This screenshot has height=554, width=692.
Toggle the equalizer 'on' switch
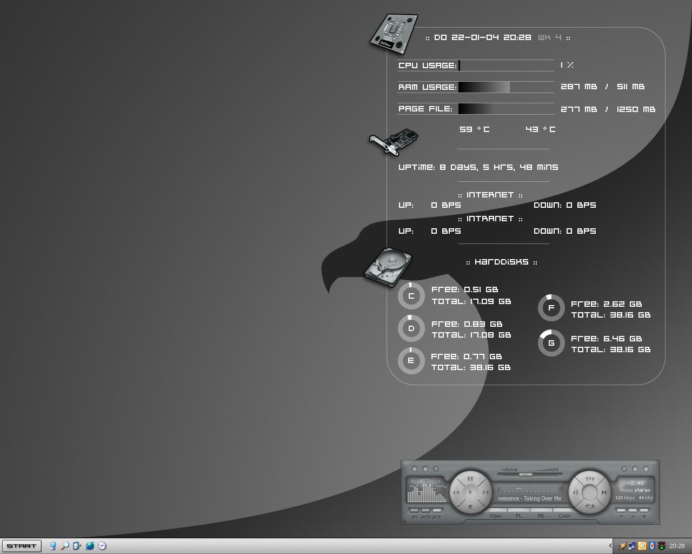point(414,510)
